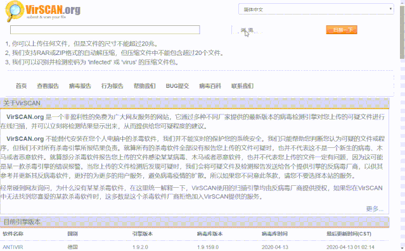This screenshot has width=405, height=251.
Task: Open the 行为报告 menu item
Action: click(x=112, y=86)
